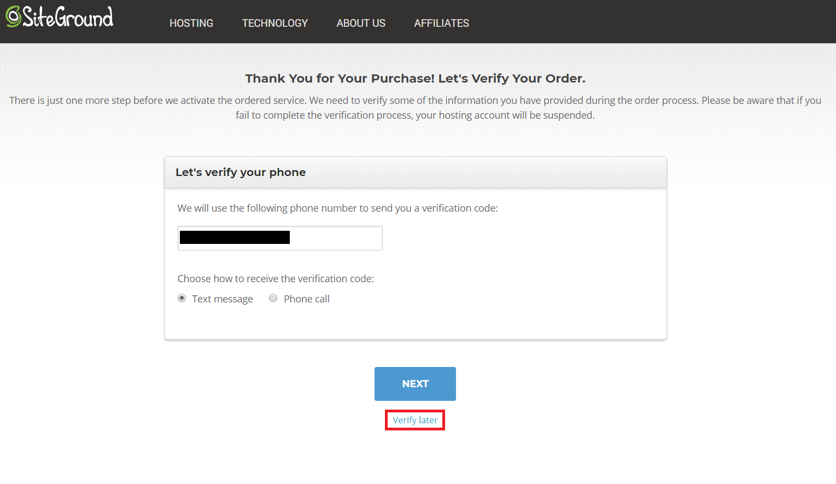Click the 'Phone call' option label
Image resolution: width=836 pixels, height=484 pixels.
(307, 299)
